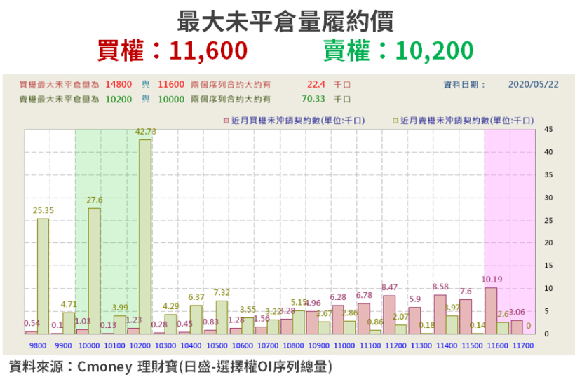Screen dimensions: 575x384
Task: Click the green total 70.33
Action: coord(313,99)
